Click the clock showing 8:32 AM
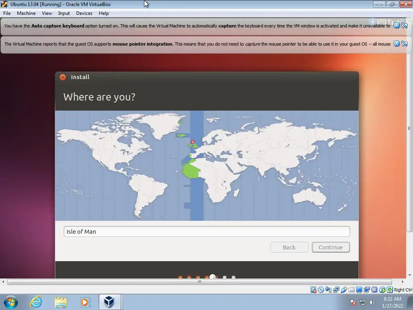Screen dimensions: 413x310 [392, 302]
